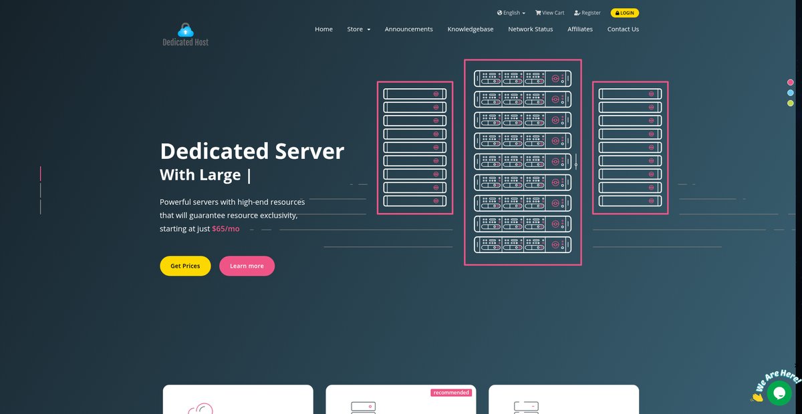Open the Network Status menu item

point(531,29)
